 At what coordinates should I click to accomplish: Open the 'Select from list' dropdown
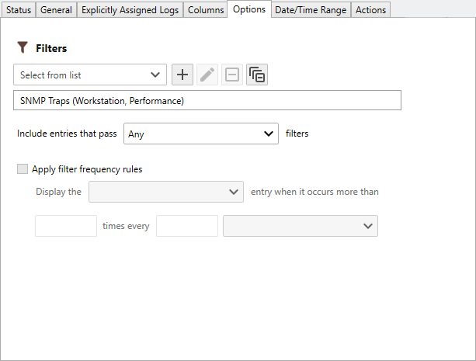pyautogui.click(x=90, y=75)
